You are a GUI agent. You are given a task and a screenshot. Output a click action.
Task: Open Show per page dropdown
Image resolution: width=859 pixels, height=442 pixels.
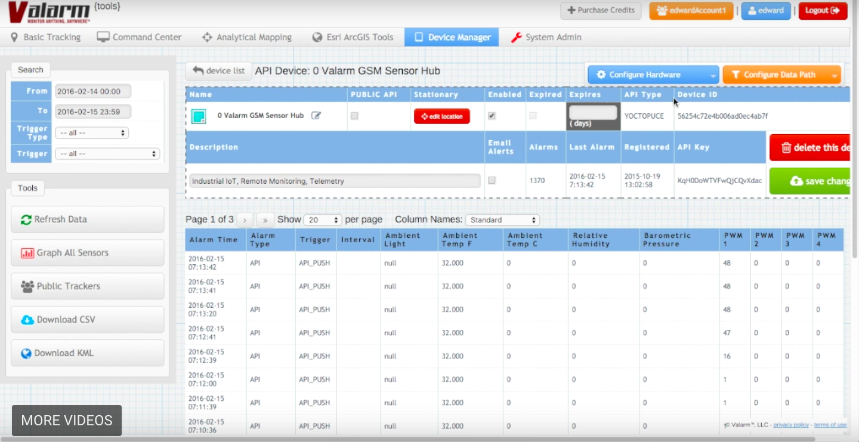tap(323, 220)
